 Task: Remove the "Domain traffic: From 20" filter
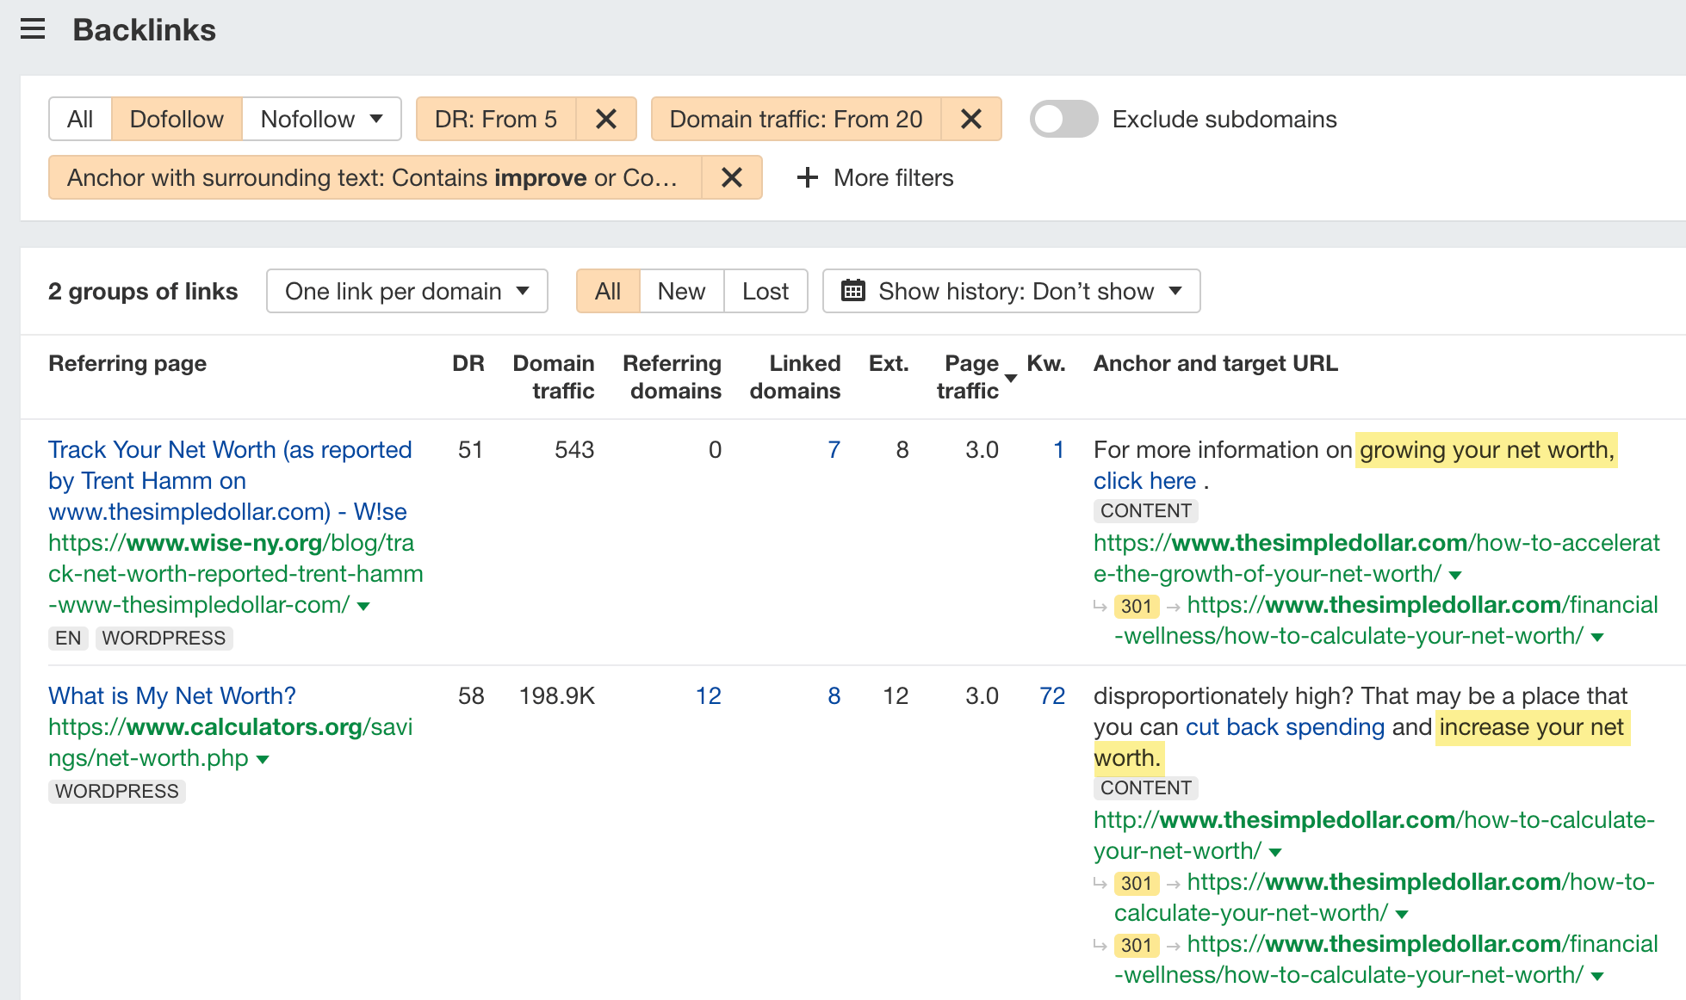tap(970, 119)
